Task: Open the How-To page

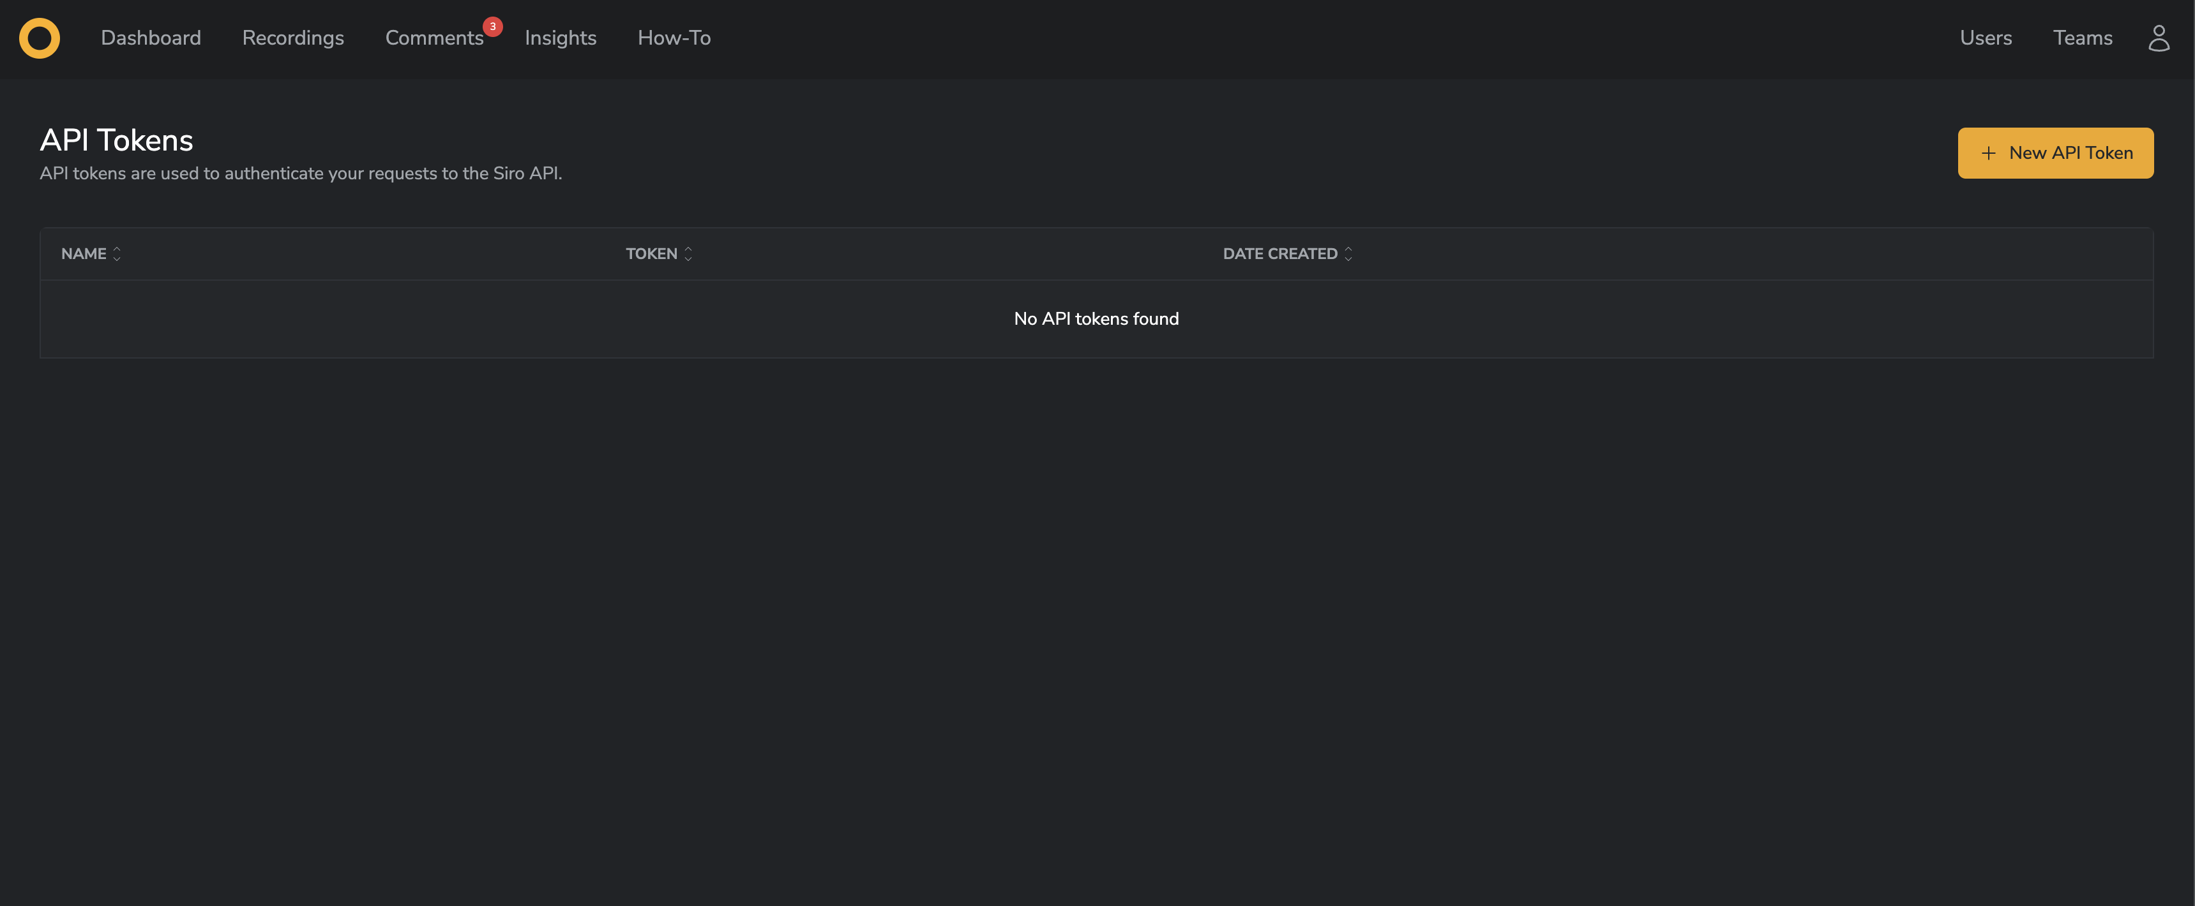Action: coord(674,38)
